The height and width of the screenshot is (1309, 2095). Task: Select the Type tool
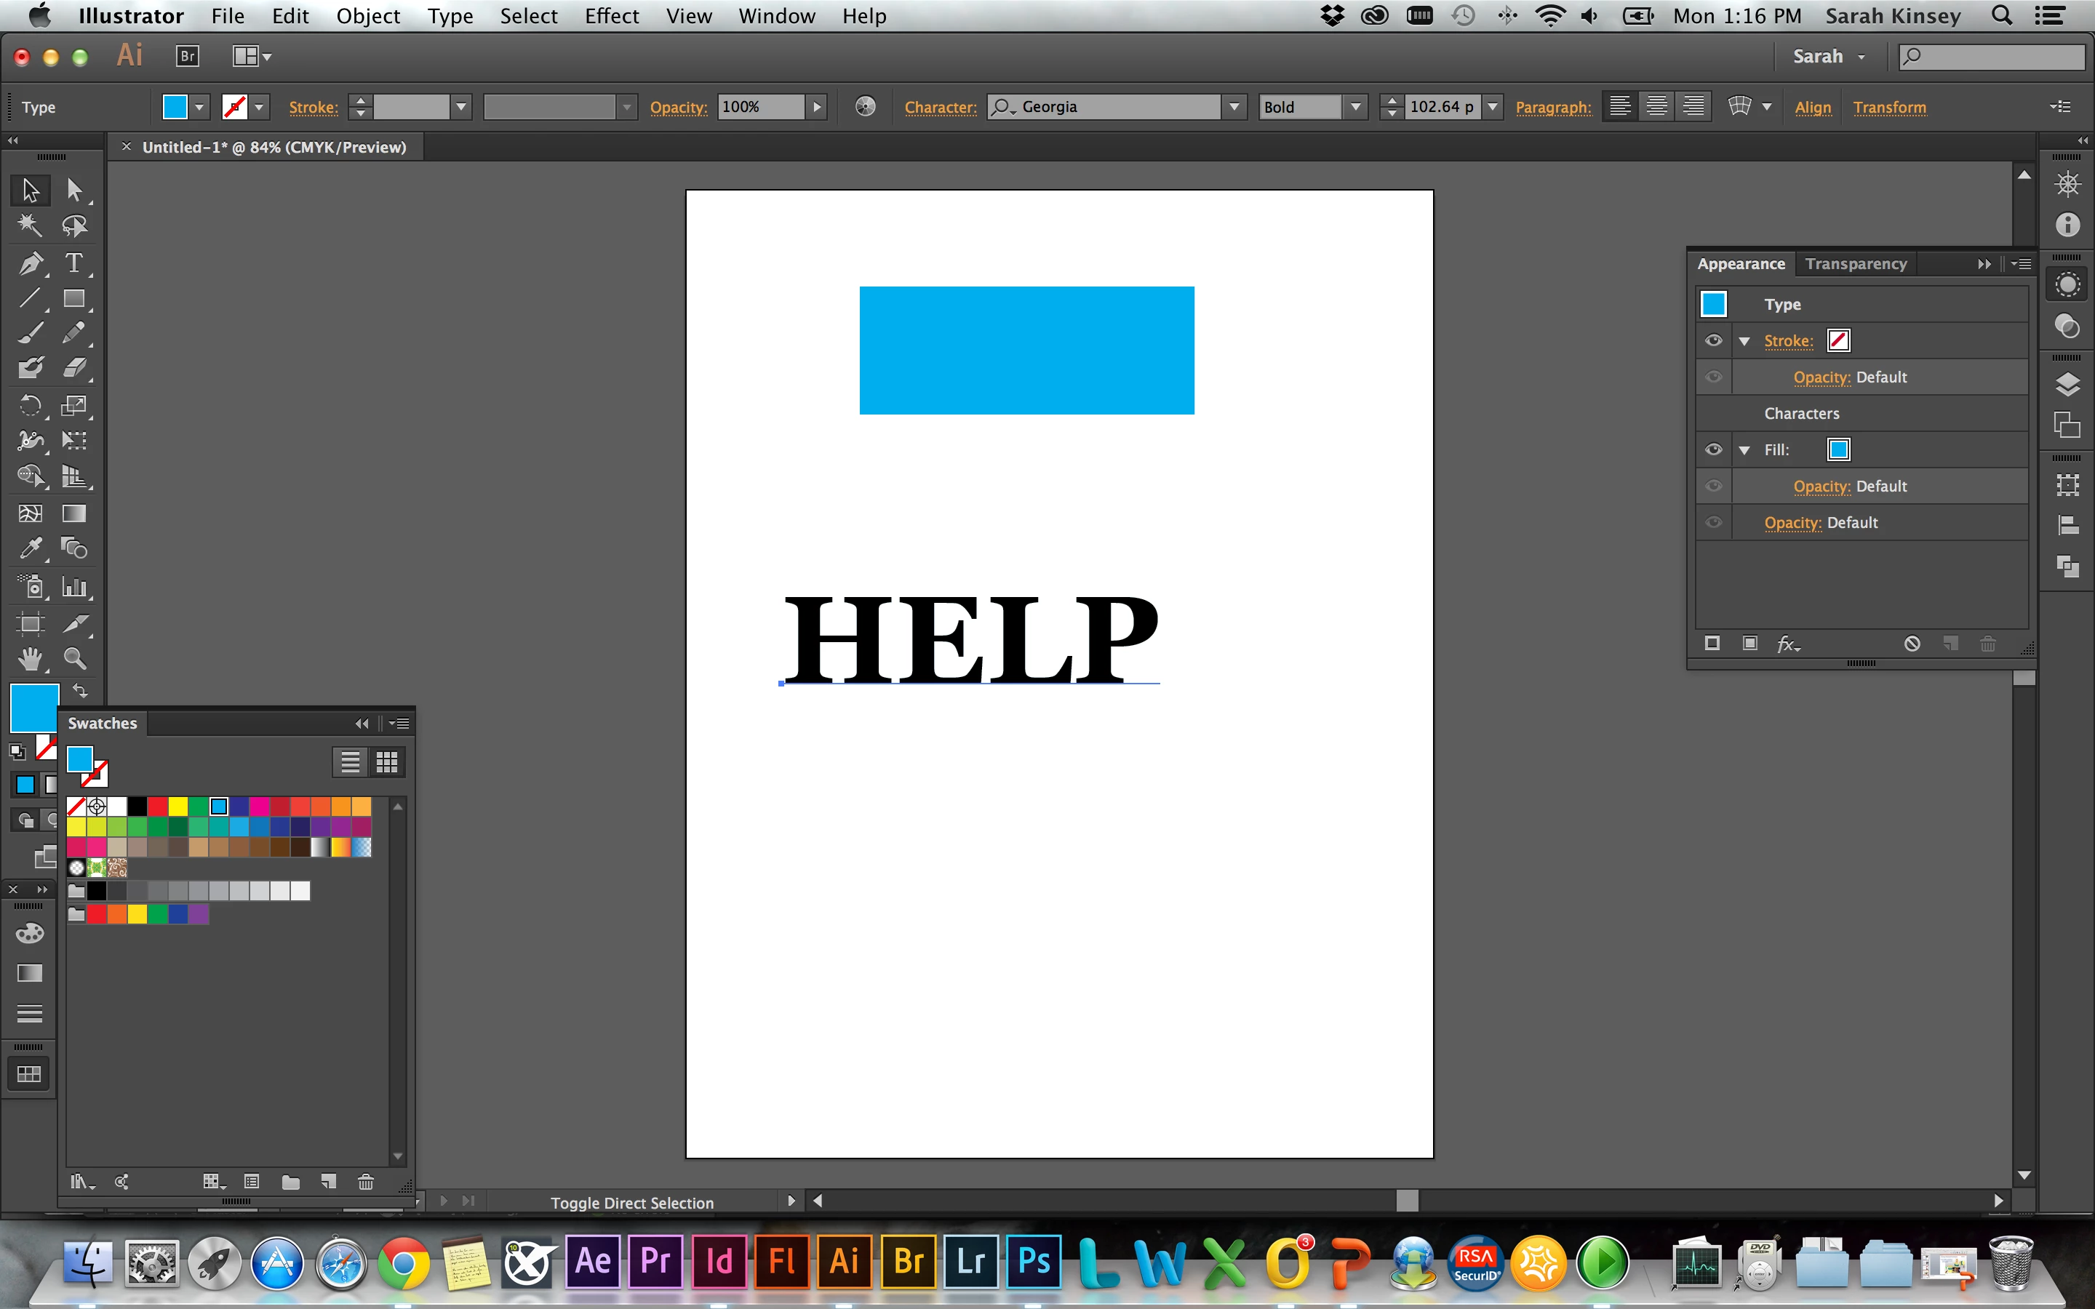74,263
